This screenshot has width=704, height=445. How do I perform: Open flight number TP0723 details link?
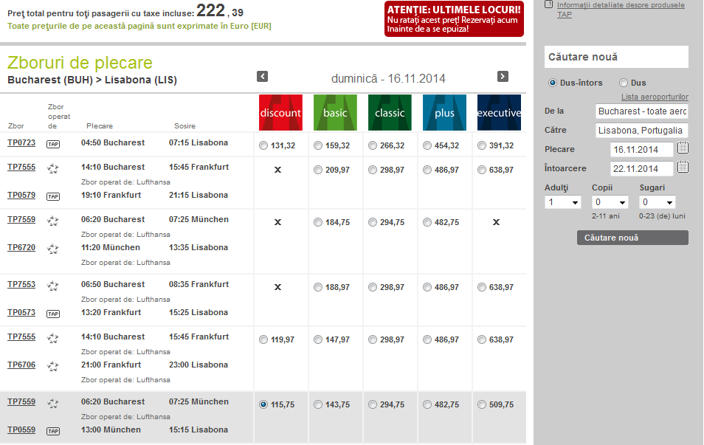[x=21, y=142]
